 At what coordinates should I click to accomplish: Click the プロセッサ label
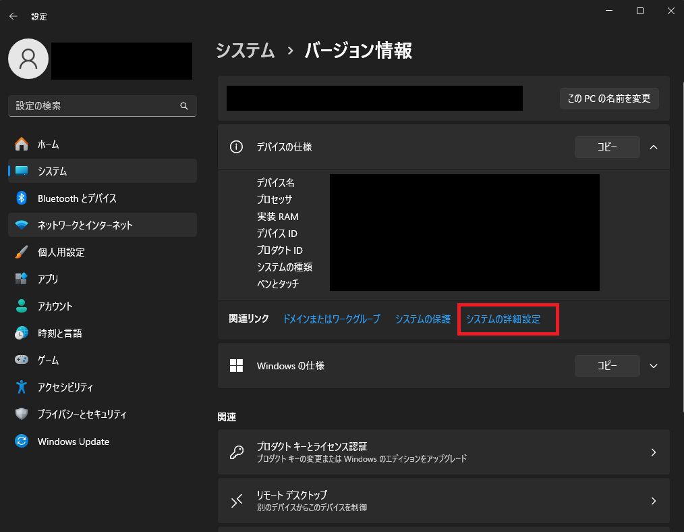pos(275,199)
